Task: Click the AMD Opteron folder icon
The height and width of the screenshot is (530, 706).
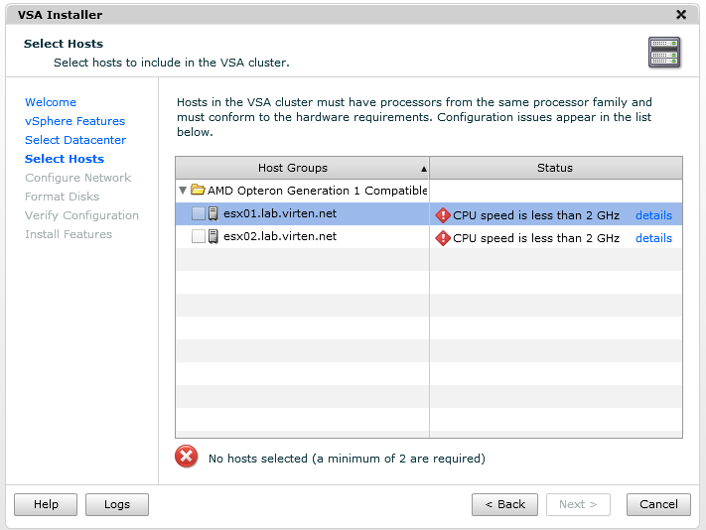Action: 198,190
